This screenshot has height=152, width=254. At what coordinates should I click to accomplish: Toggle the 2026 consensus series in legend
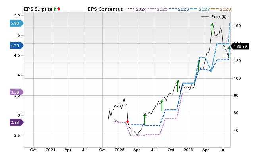click(179, 9)
